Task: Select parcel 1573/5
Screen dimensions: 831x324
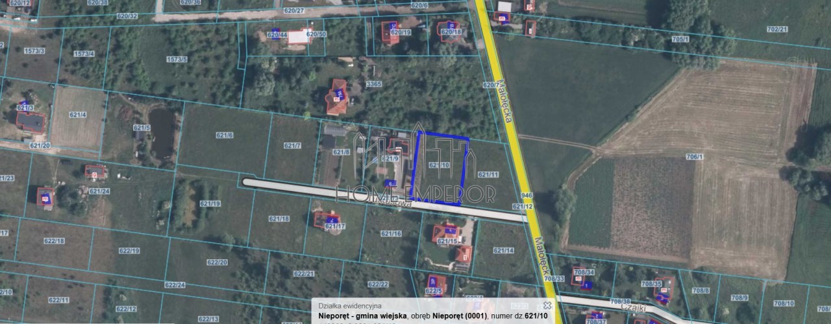Action: (177, 60)
